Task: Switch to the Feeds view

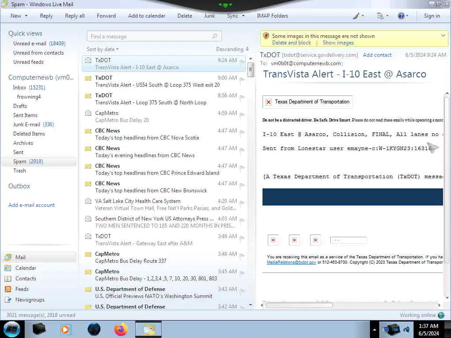Action: tap(22, 289)
